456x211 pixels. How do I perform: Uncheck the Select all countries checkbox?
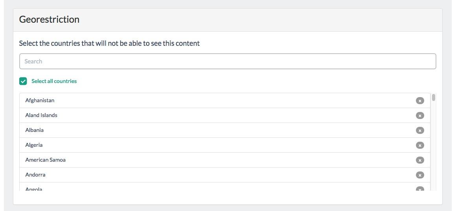tap(23, 81)
